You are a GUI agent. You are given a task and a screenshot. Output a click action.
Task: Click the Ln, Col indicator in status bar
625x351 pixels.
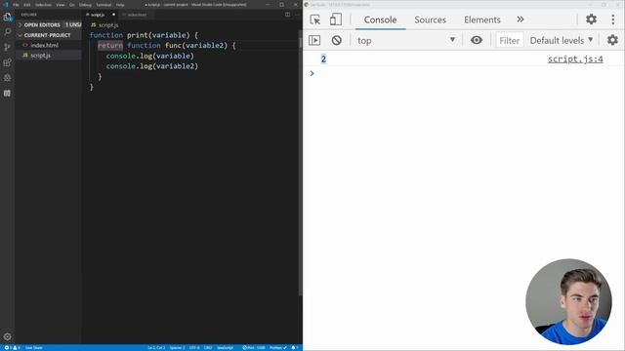click(156, 348)
